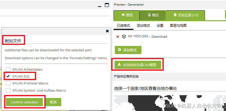Viewport: 226px width, 111px height.
Task: Click the NX 1953 (3D) – Download entry
Action: (147, 36)
